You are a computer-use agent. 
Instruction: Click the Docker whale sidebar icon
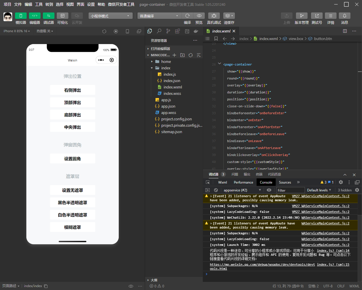pos(196,31)
